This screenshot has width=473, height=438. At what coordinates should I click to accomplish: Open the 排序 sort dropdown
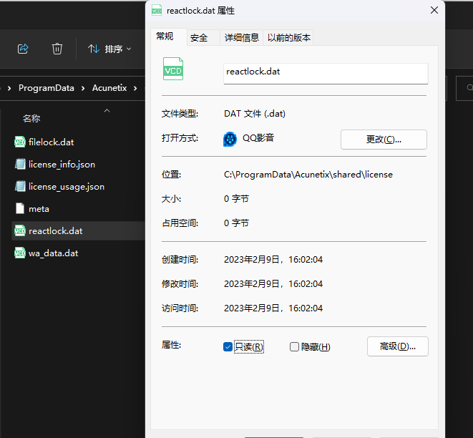click(x=109, y=49)
